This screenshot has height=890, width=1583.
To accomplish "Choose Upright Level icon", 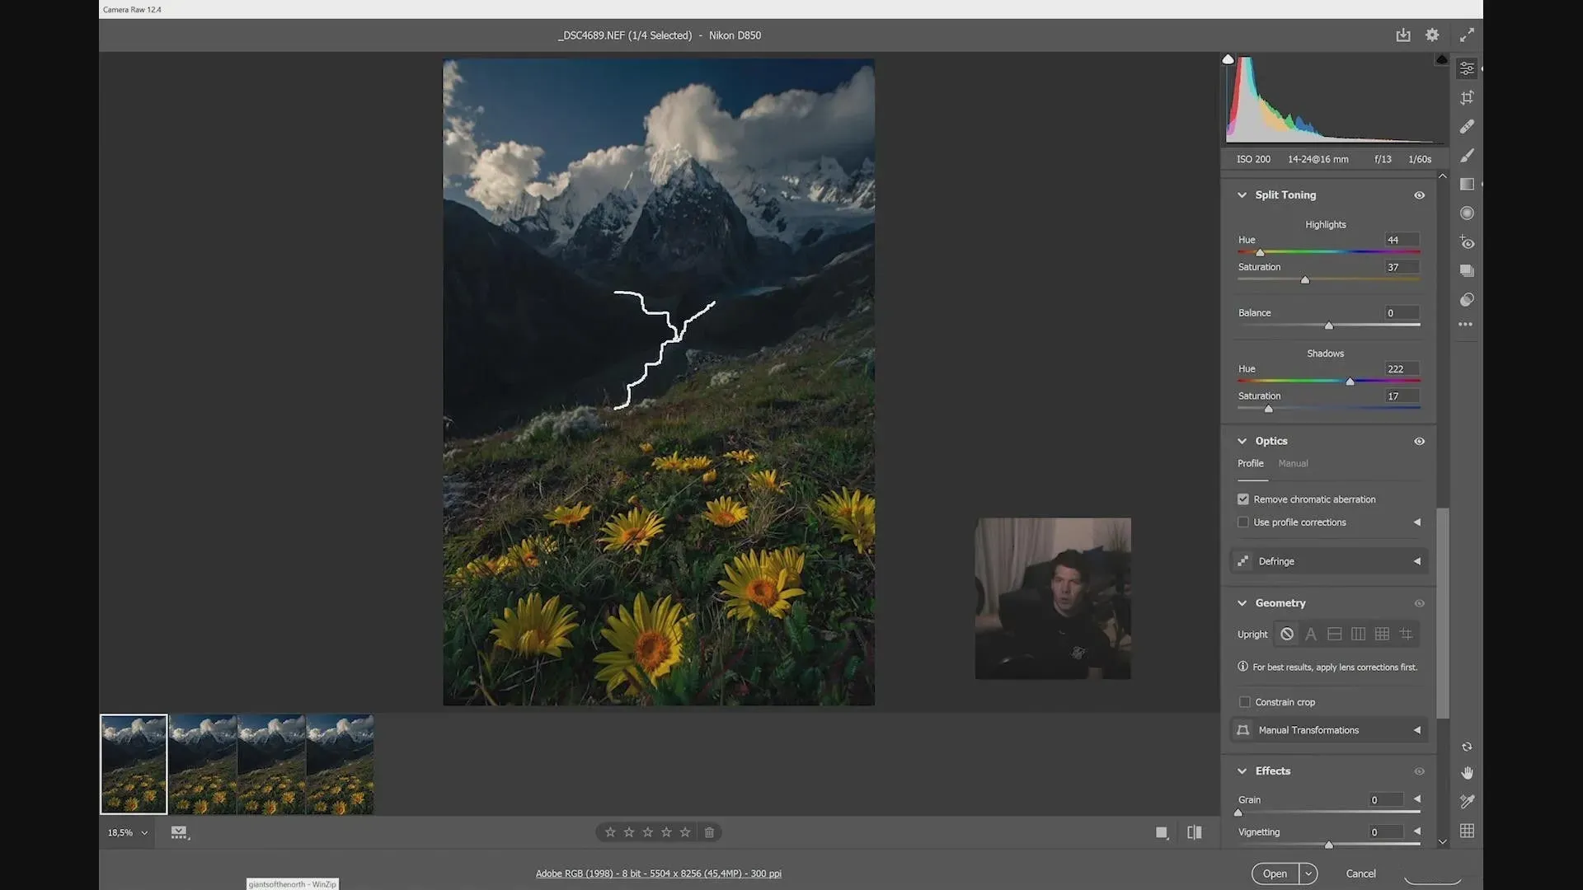I will pyautogui.click(x=1335, y=634).
